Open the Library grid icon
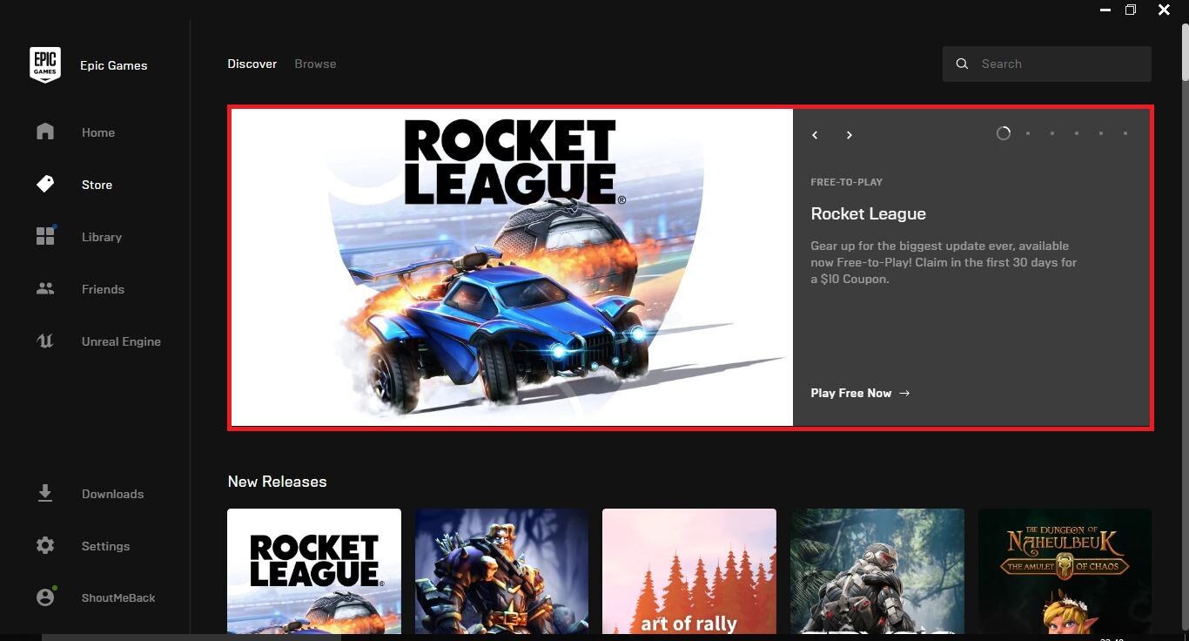The height and width of the screenshot is (641, 1189). pyautogui.click(x=45, y=236)
